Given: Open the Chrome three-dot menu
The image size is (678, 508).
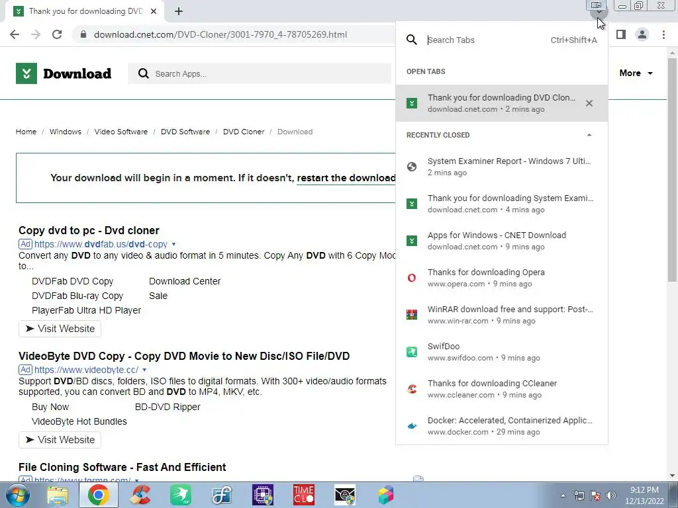Looking at the screenshot, I should point(663,34).
